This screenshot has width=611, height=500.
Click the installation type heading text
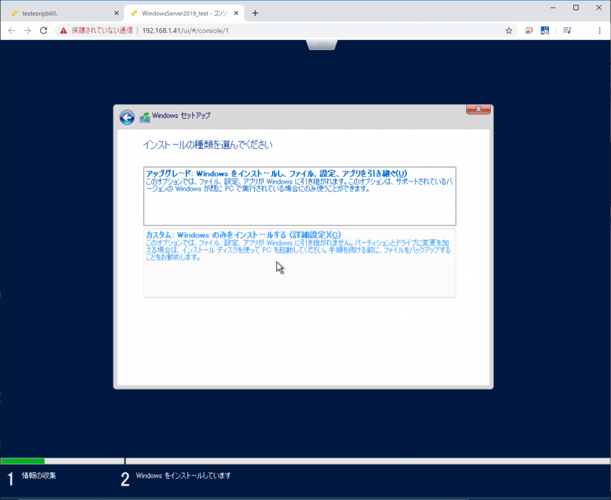208,145
